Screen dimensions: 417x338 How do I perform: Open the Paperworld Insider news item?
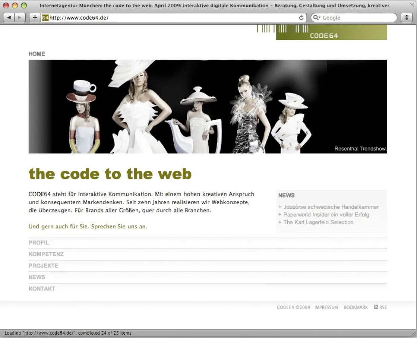325,214
